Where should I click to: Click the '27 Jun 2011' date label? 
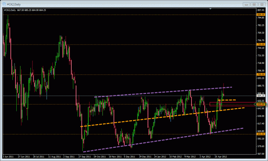coord(24,157)
